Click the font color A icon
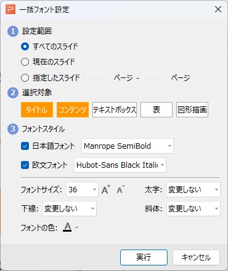228x271 pixels. click(67, 227)
